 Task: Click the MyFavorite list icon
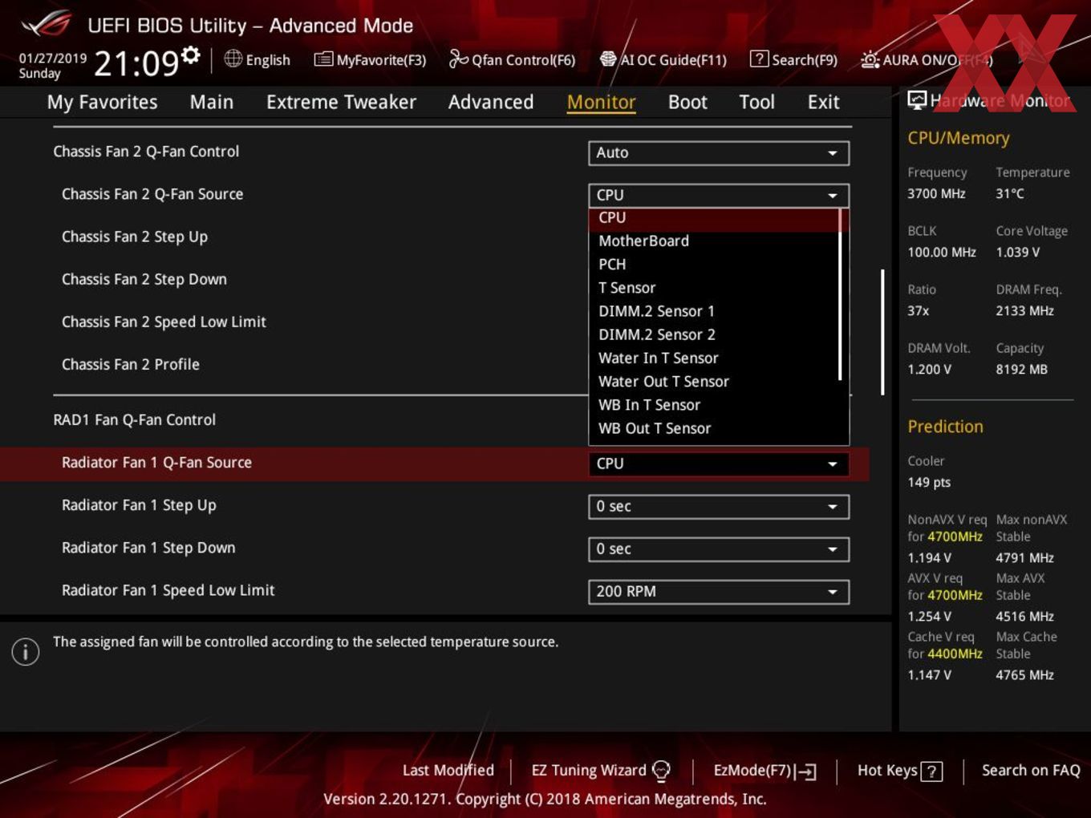coord(323,59)
